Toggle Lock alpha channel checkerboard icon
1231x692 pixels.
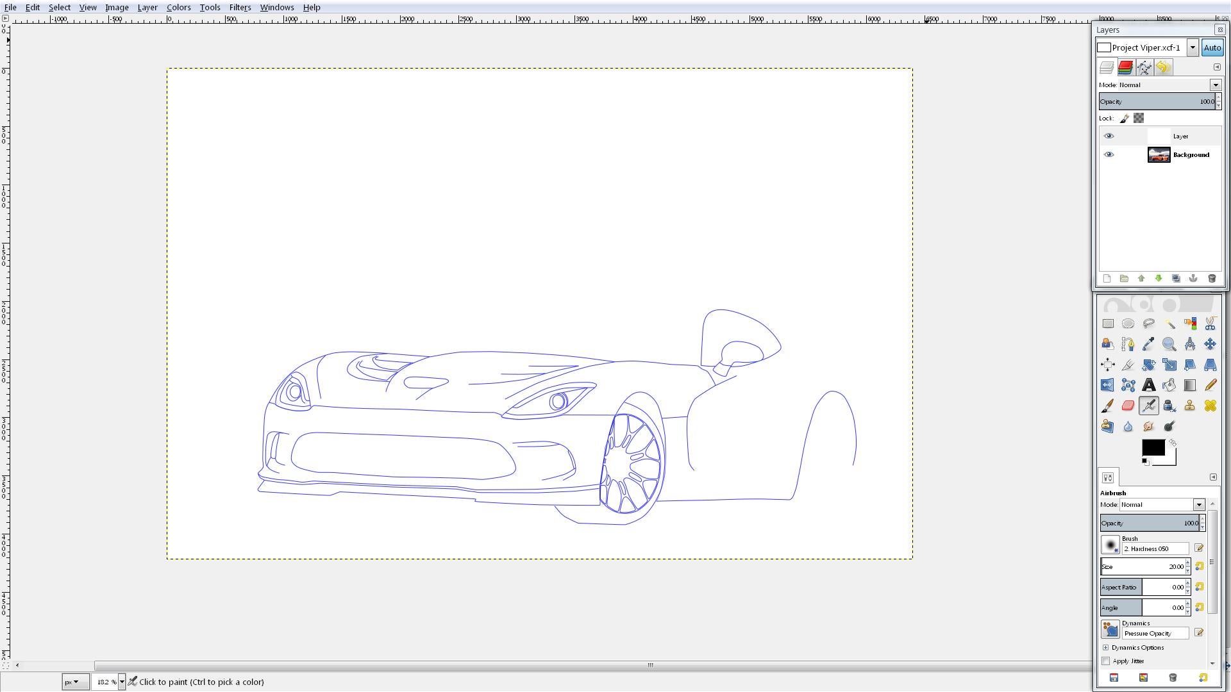tap(1139, 118)
